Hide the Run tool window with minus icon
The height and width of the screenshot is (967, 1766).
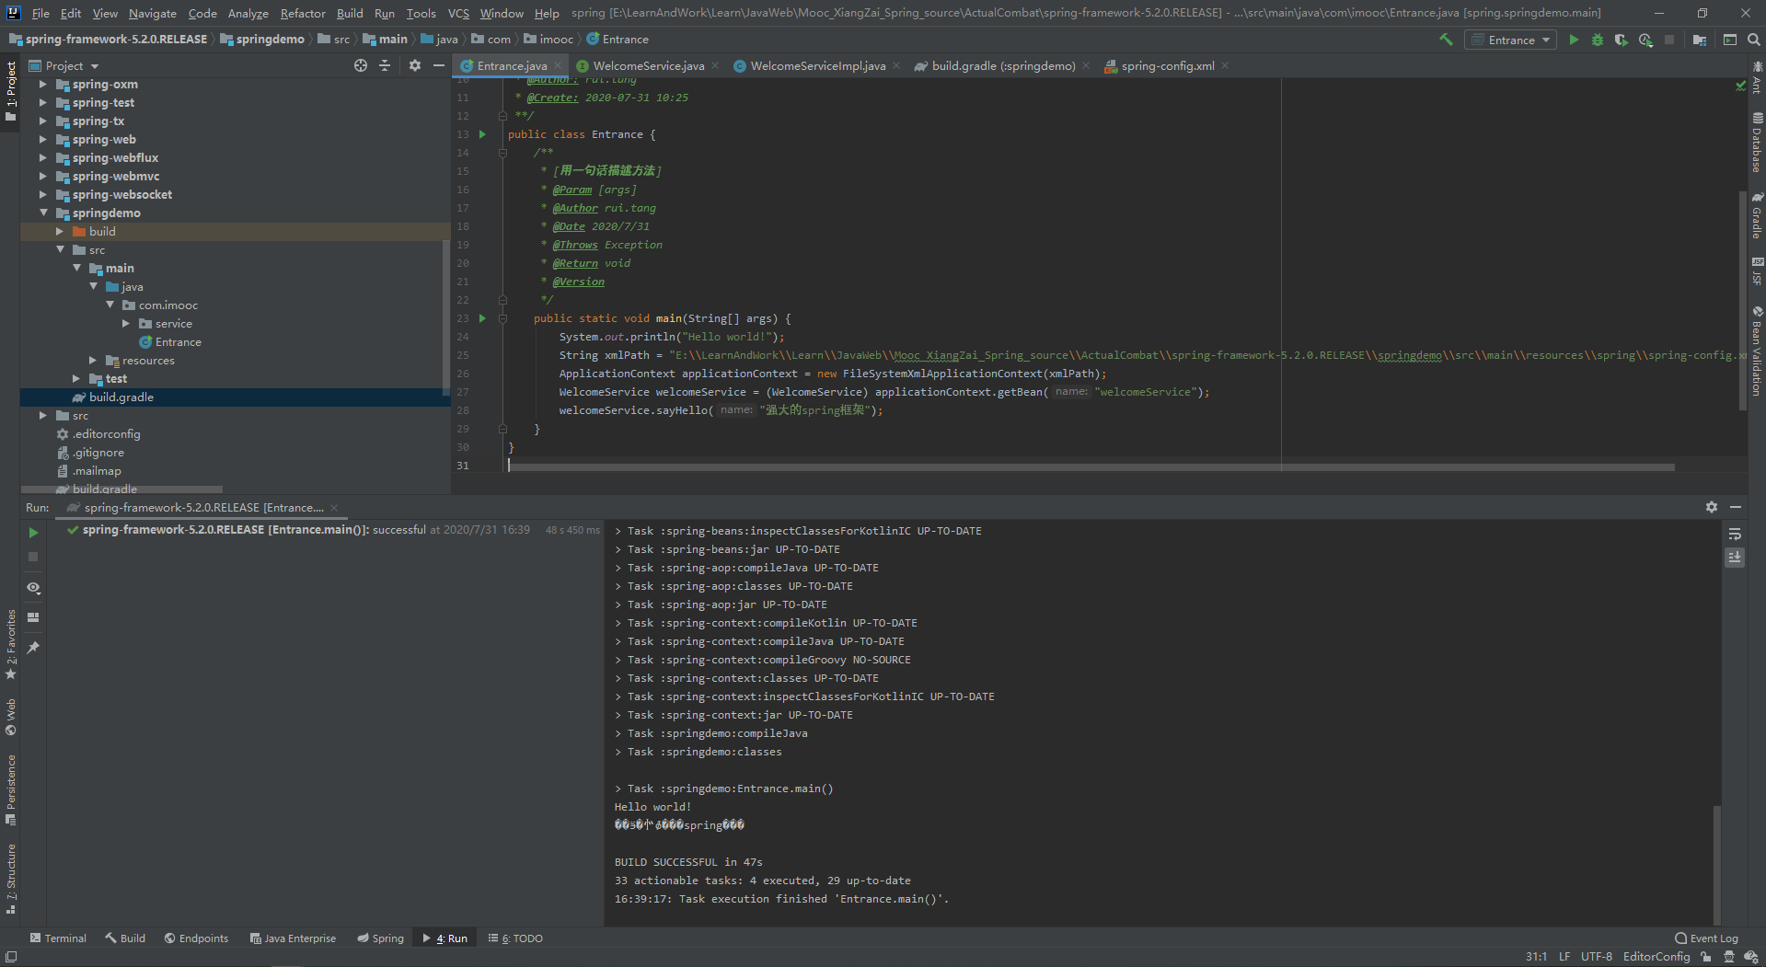pyautogui.click(x=1736, y=507)
